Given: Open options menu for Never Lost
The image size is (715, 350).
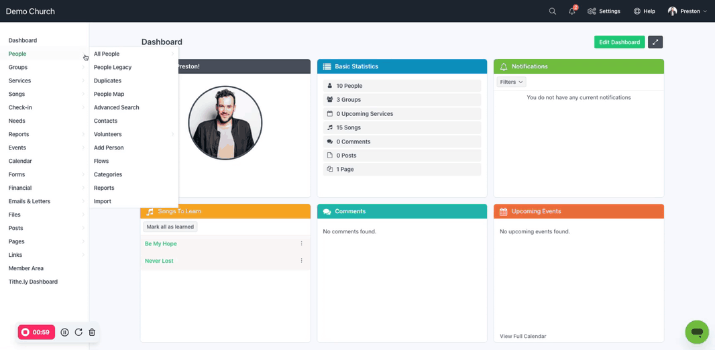Looking at the screenshot, I should coord(301,261).
